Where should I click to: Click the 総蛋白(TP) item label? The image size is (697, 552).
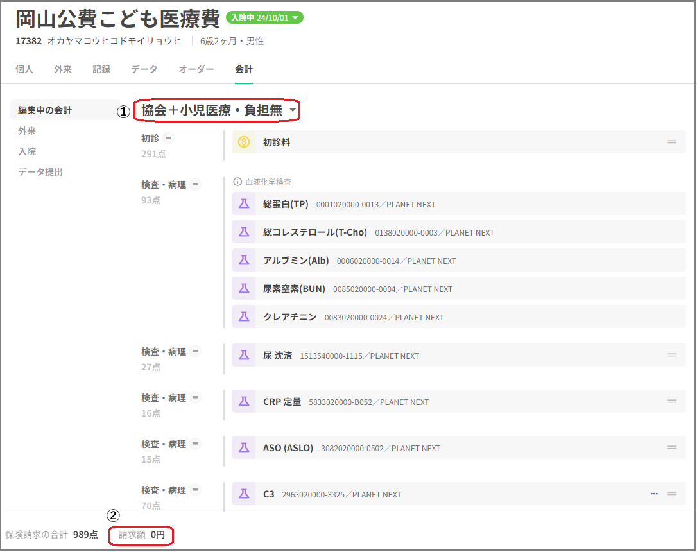286,204
